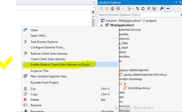Select Enable Restore Client-Side Libraries on Build
This screenshot has height=112, width=182.
[70, 65]
